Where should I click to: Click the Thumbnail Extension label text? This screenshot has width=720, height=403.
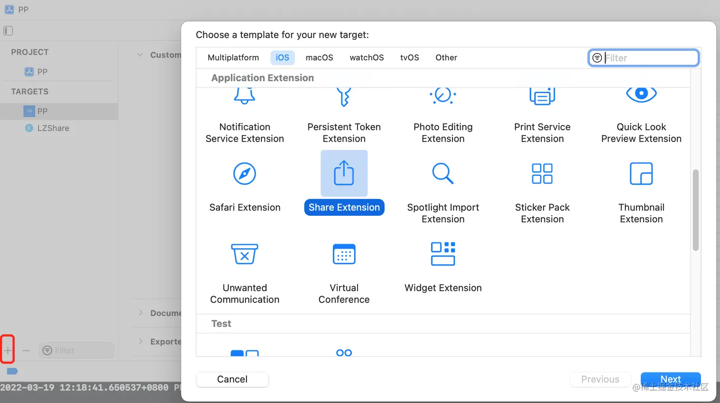click(x=641, y=213)
